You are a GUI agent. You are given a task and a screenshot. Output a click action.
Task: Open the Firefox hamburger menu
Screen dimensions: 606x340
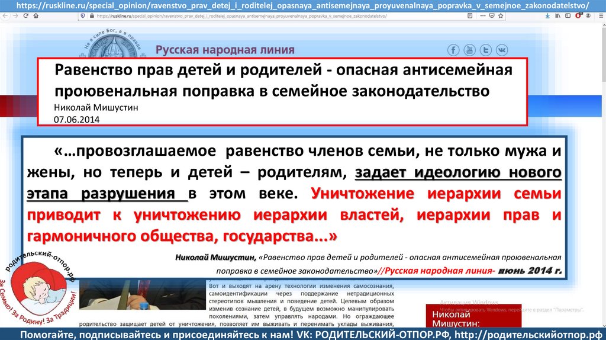(x=601, y=16)
